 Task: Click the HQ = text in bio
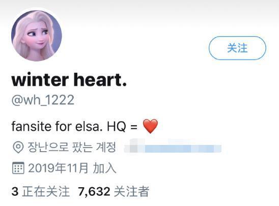(122, 127)
